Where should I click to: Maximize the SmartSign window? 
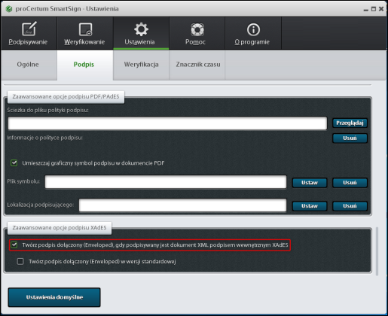point(374,9)
